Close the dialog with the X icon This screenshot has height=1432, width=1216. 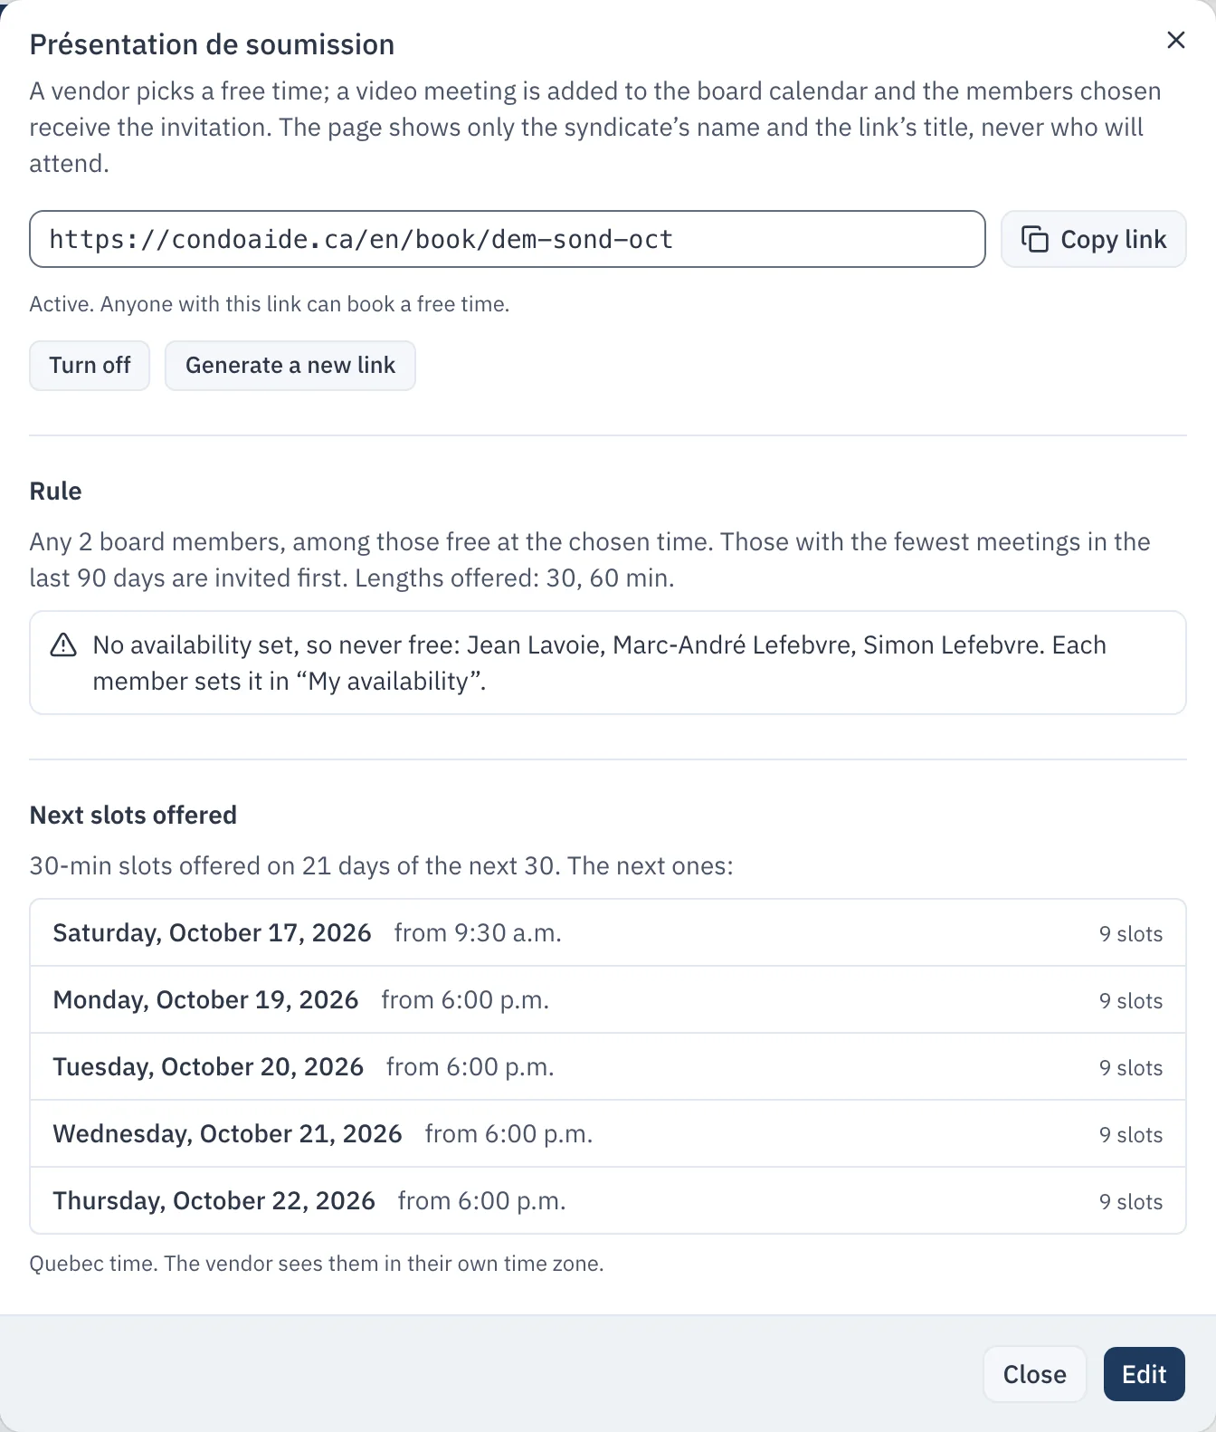tap(1175, 40)
